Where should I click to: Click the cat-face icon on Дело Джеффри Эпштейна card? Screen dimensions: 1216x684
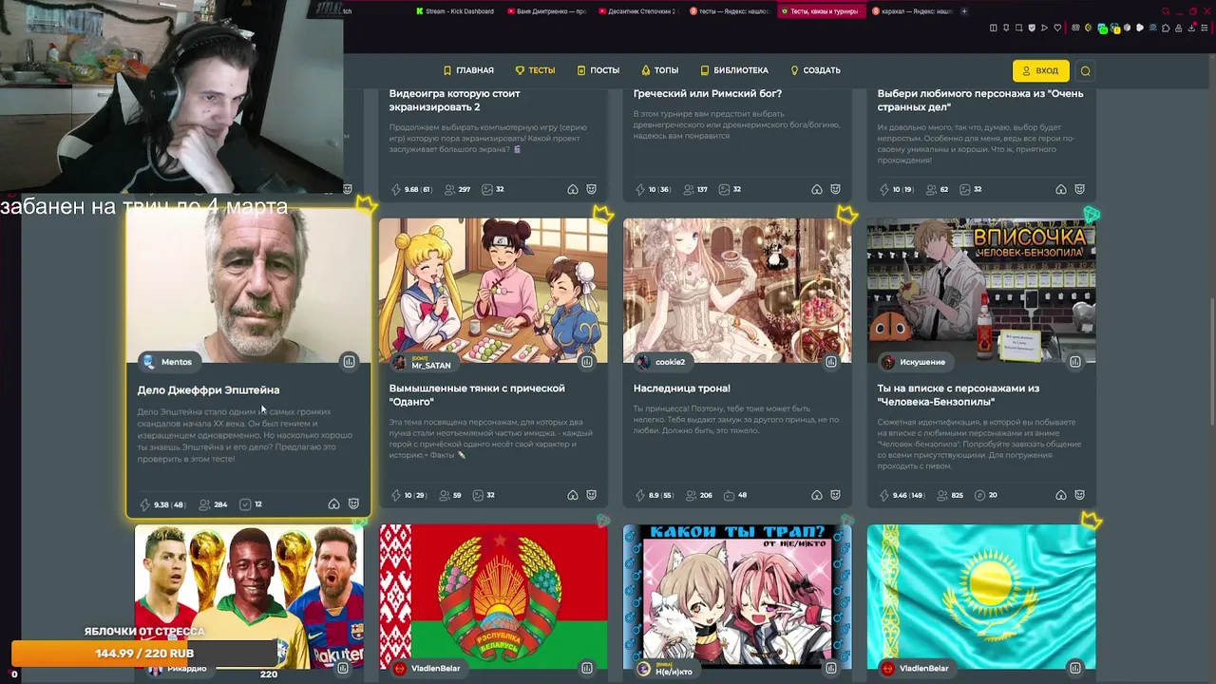pyautogui.click(x=353, y=504)
